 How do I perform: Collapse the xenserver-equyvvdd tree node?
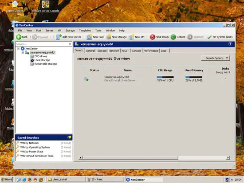pyautogui.click(x=23, y=53)
